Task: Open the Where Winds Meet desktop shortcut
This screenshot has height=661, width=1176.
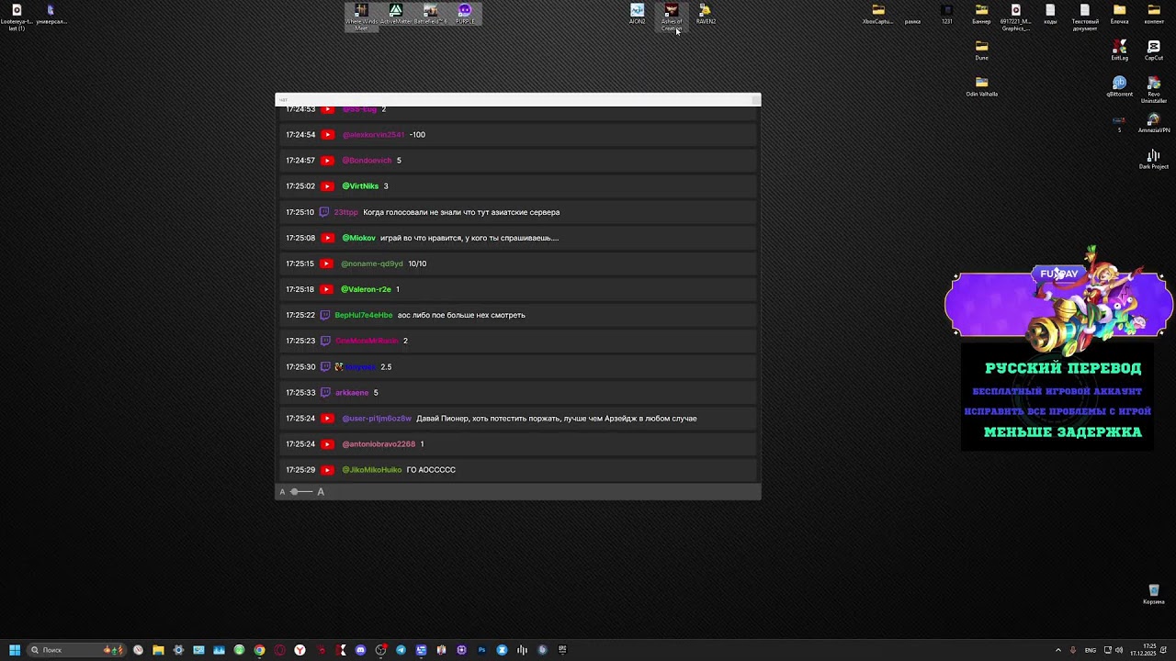Action: [x=361, y=16]
